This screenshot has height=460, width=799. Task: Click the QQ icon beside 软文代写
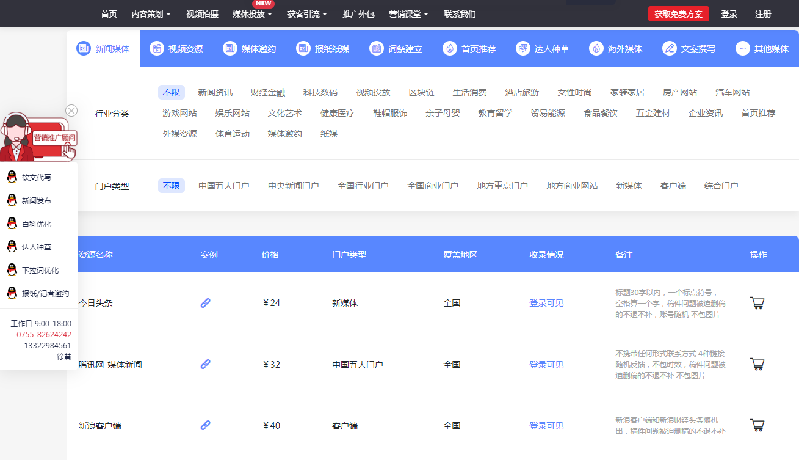click(x=11, y=177)
